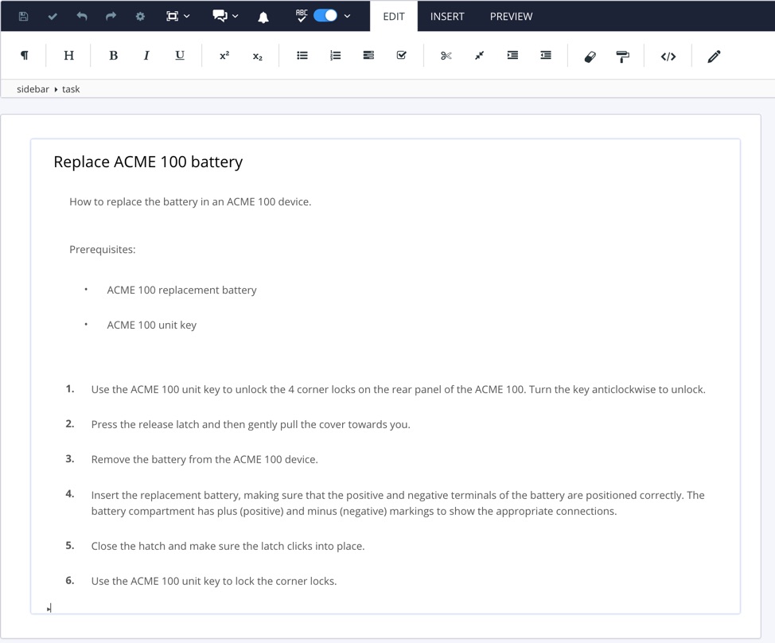Select the eraser clear formatting icon
This screenshot has width=775, height=643.
click(590, 56)
